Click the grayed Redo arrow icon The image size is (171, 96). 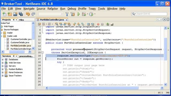click(x=33, y=14)
